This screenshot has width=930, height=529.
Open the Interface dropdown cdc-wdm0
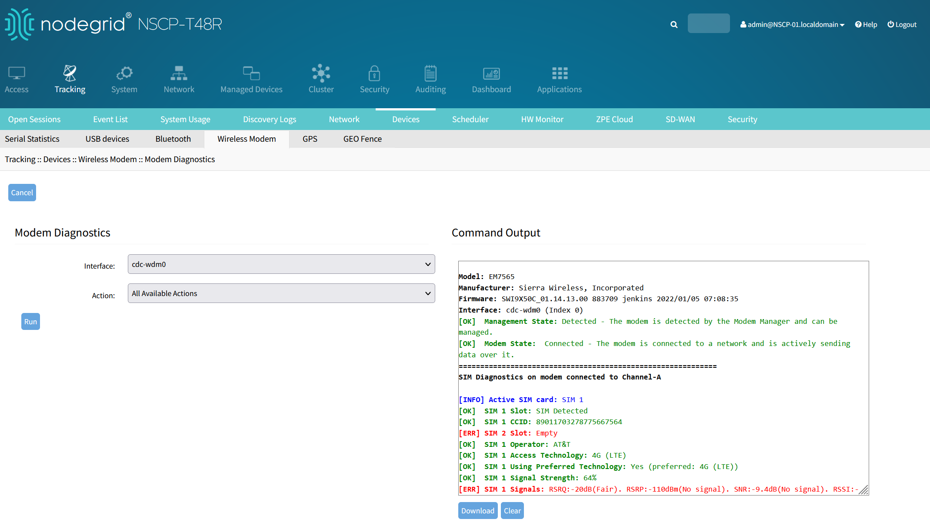point(281,264)
